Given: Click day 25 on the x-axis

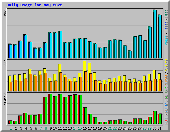Looking at the screenshot, I should [x=129, y=128].
